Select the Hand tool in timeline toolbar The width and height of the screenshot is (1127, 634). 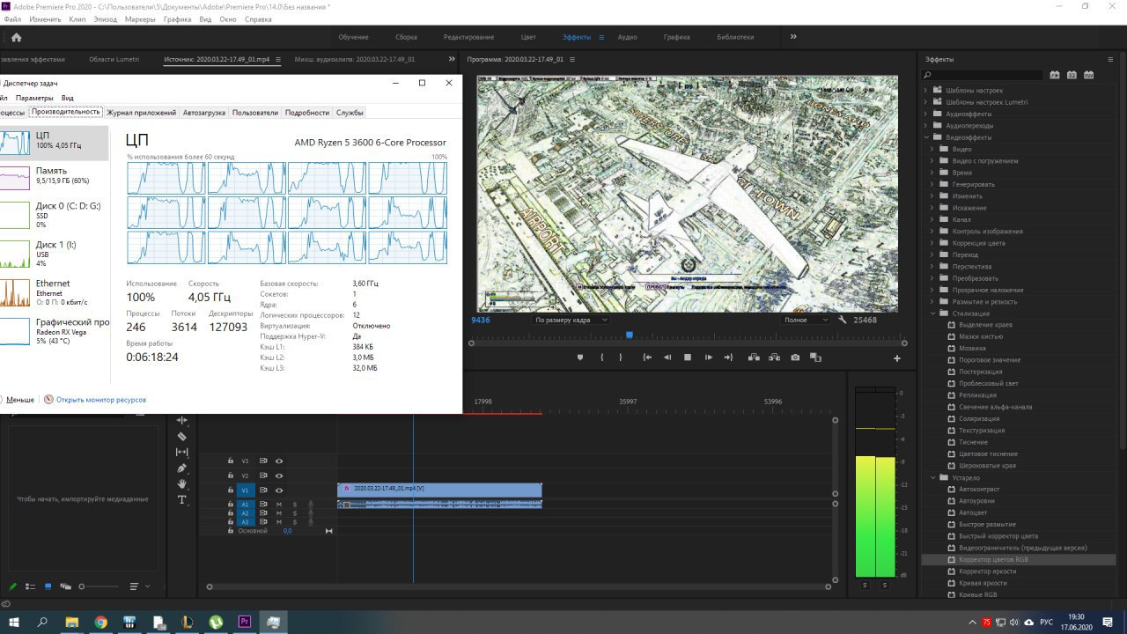(182, 483)
